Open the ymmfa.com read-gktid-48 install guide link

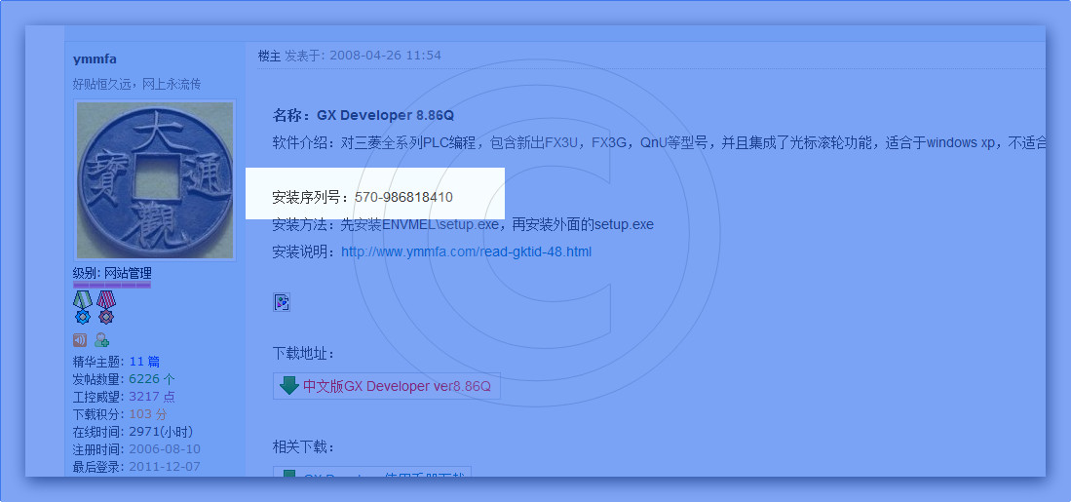tap(466, 251)
